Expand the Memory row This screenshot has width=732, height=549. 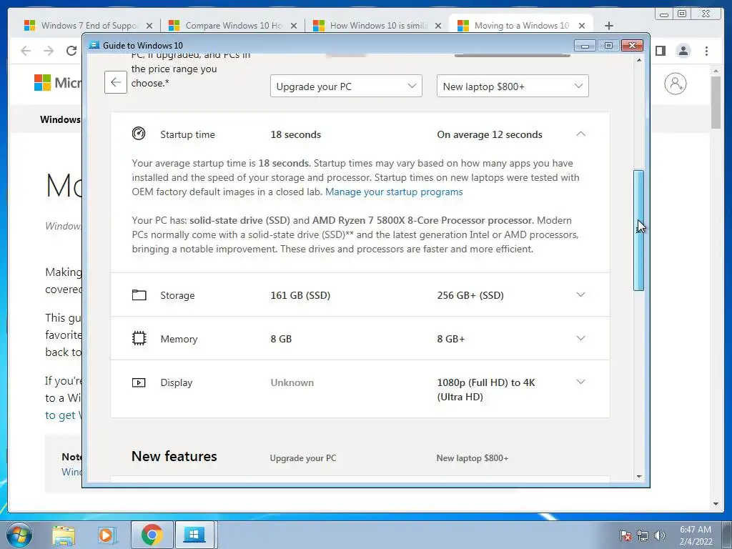(x=580, y=338)
